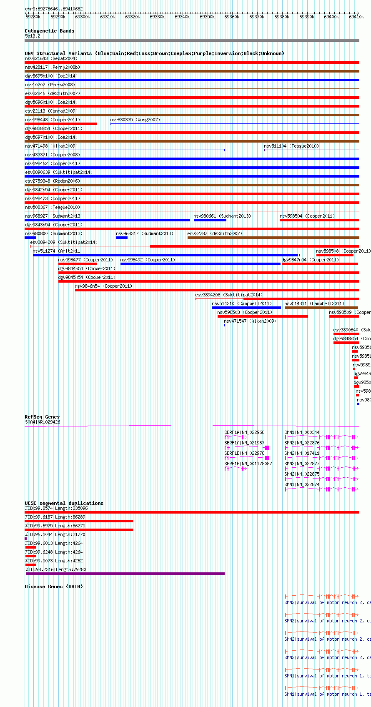Open variant nsv968317 (Sudmant2013)
This screenshot has height=707, width=371.
point(145,233)
